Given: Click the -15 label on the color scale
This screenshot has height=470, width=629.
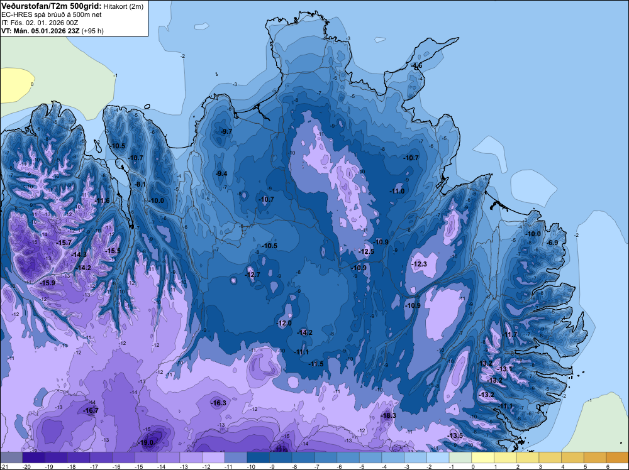Looking at the screenshot, I should tap(139, 467).
